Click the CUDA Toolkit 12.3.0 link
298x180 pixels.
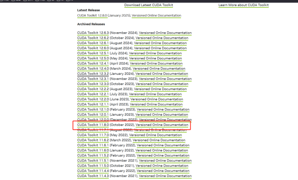pyautogui.click(x=93, y=84)
